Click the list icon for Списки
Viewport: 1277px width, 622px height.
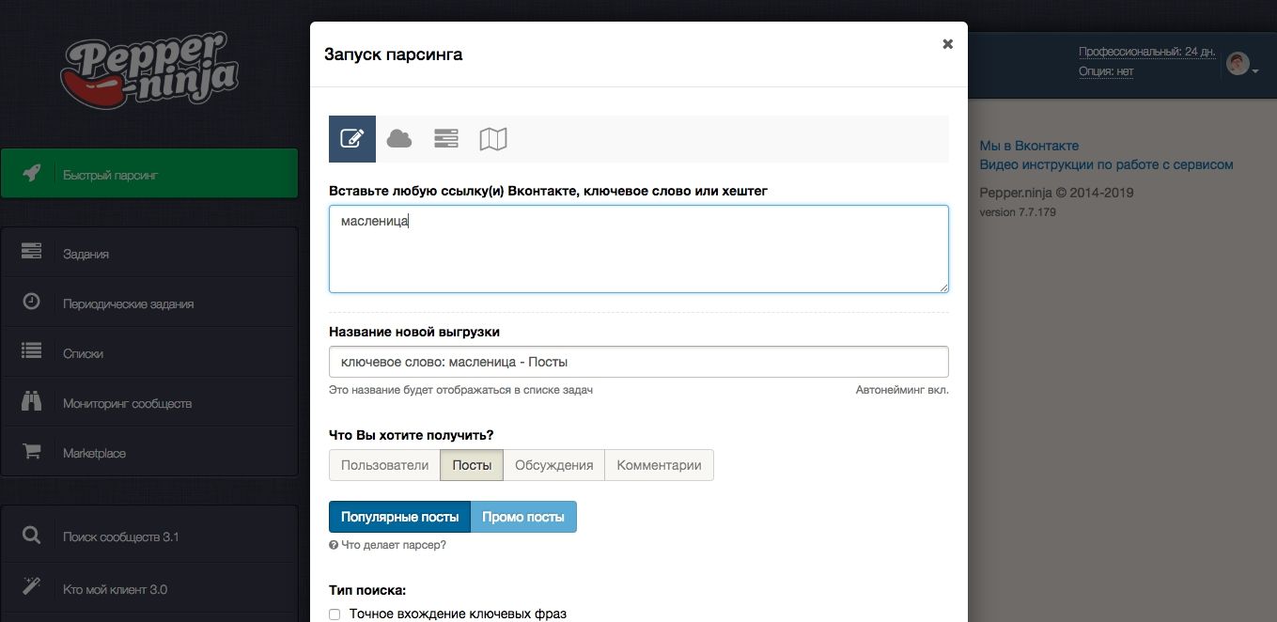(x=31, y=352)
